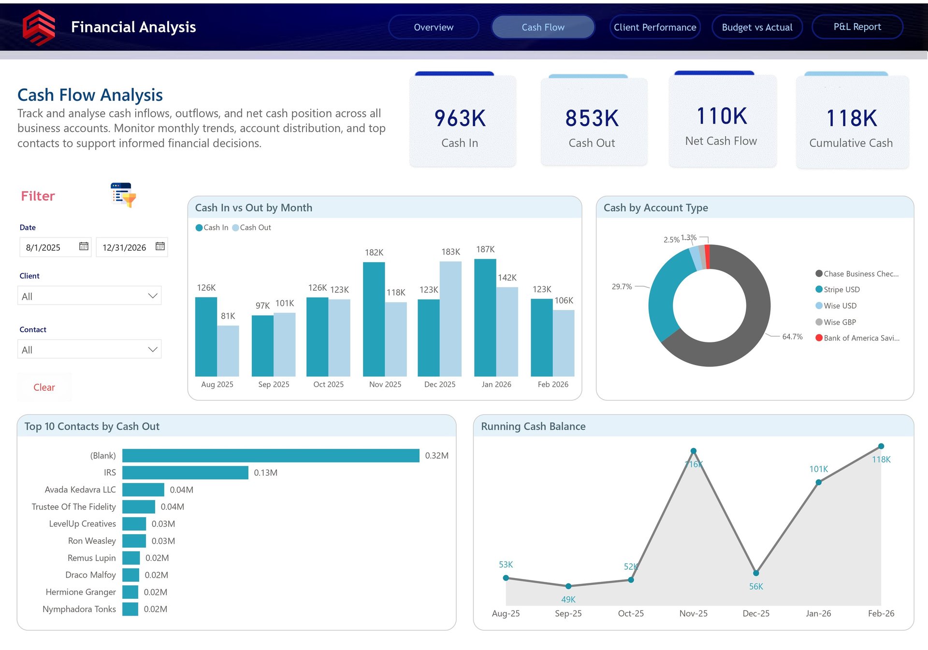Viewport: 928px width, 650px height.
Task: Click the red Financial Analysis logo
Action: click(39, 28)
